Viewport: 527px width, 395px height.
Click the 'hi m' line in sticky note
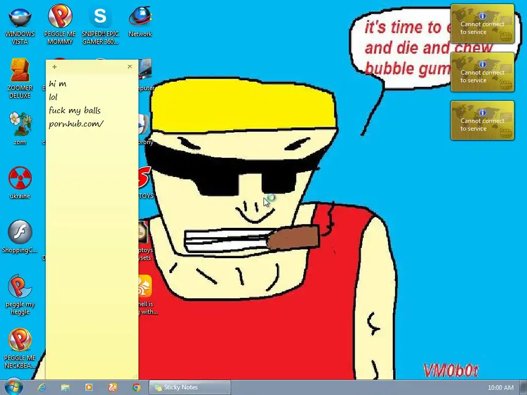point(58,83)
